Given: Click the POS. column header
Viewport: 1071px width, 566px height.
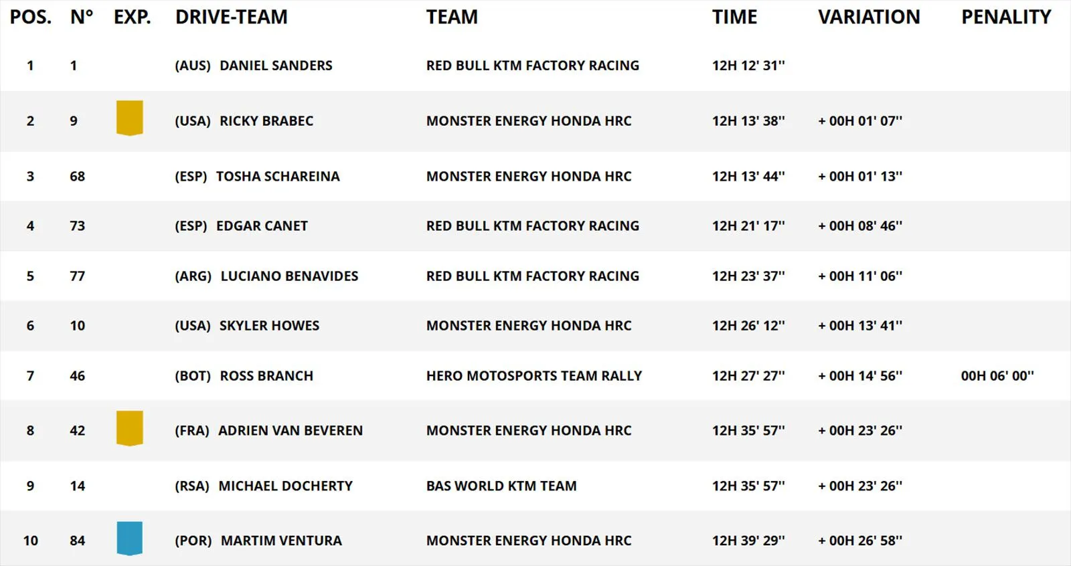Looking at the screenshot, I should (x=31, y=17).
